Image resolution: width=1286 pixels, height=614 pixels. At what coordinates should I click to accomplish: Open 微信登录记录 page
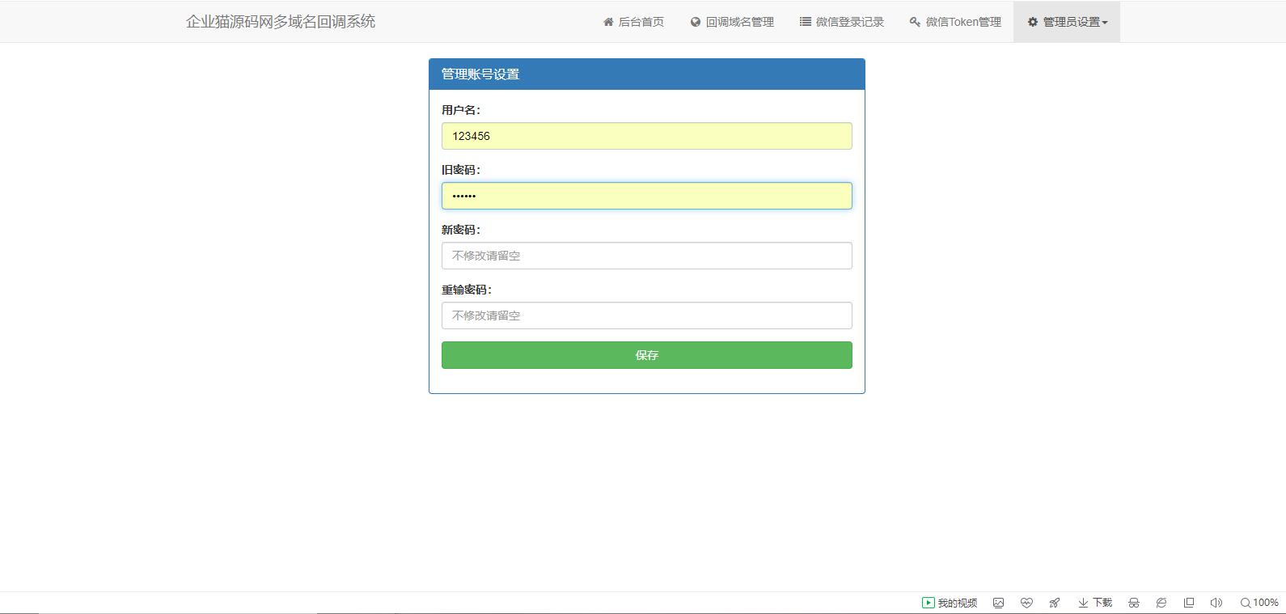pos(842,22)
